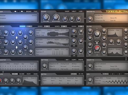The image size is (128, 95).
Task: Open the BROWS preset browser button
Action: [x=29, y=11]
